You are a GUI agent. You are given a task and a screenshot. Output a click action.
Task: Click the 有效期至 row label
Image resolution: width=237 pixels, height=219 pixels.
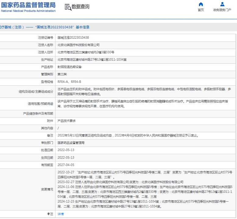pyautogui.click(x=47, y=165)
